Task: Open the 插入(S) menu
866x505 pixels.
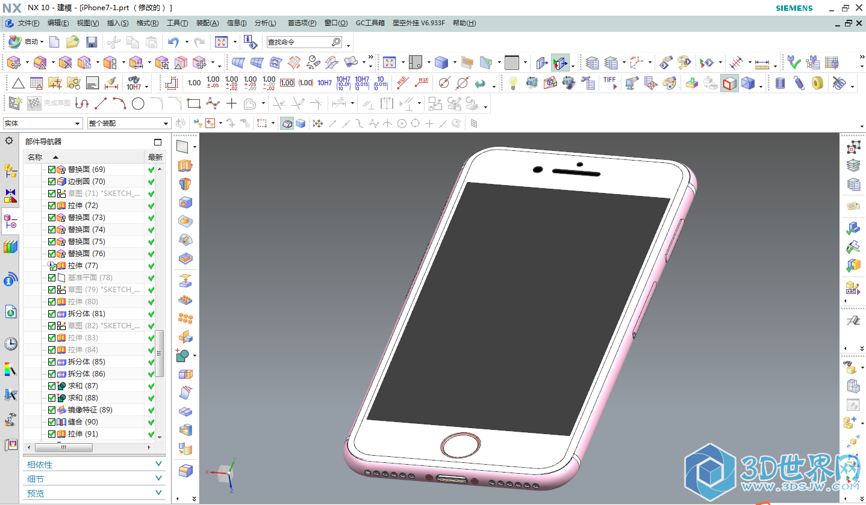Action: tap(117, 23)
